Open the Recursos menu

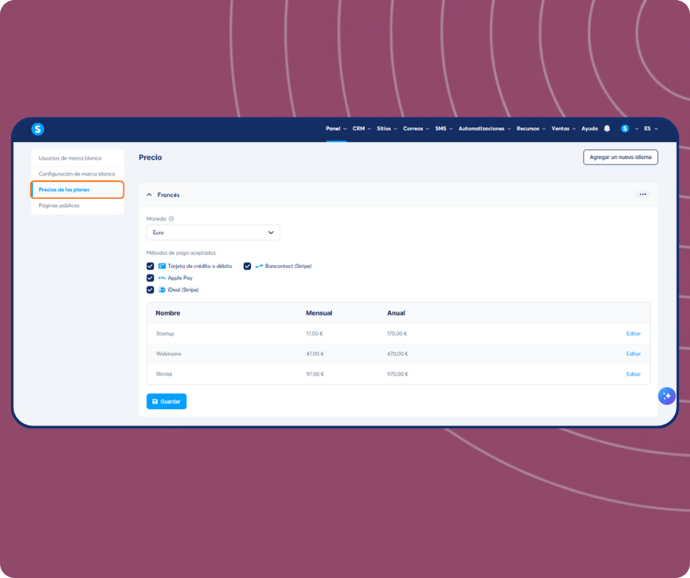click(x=531, y=128)
